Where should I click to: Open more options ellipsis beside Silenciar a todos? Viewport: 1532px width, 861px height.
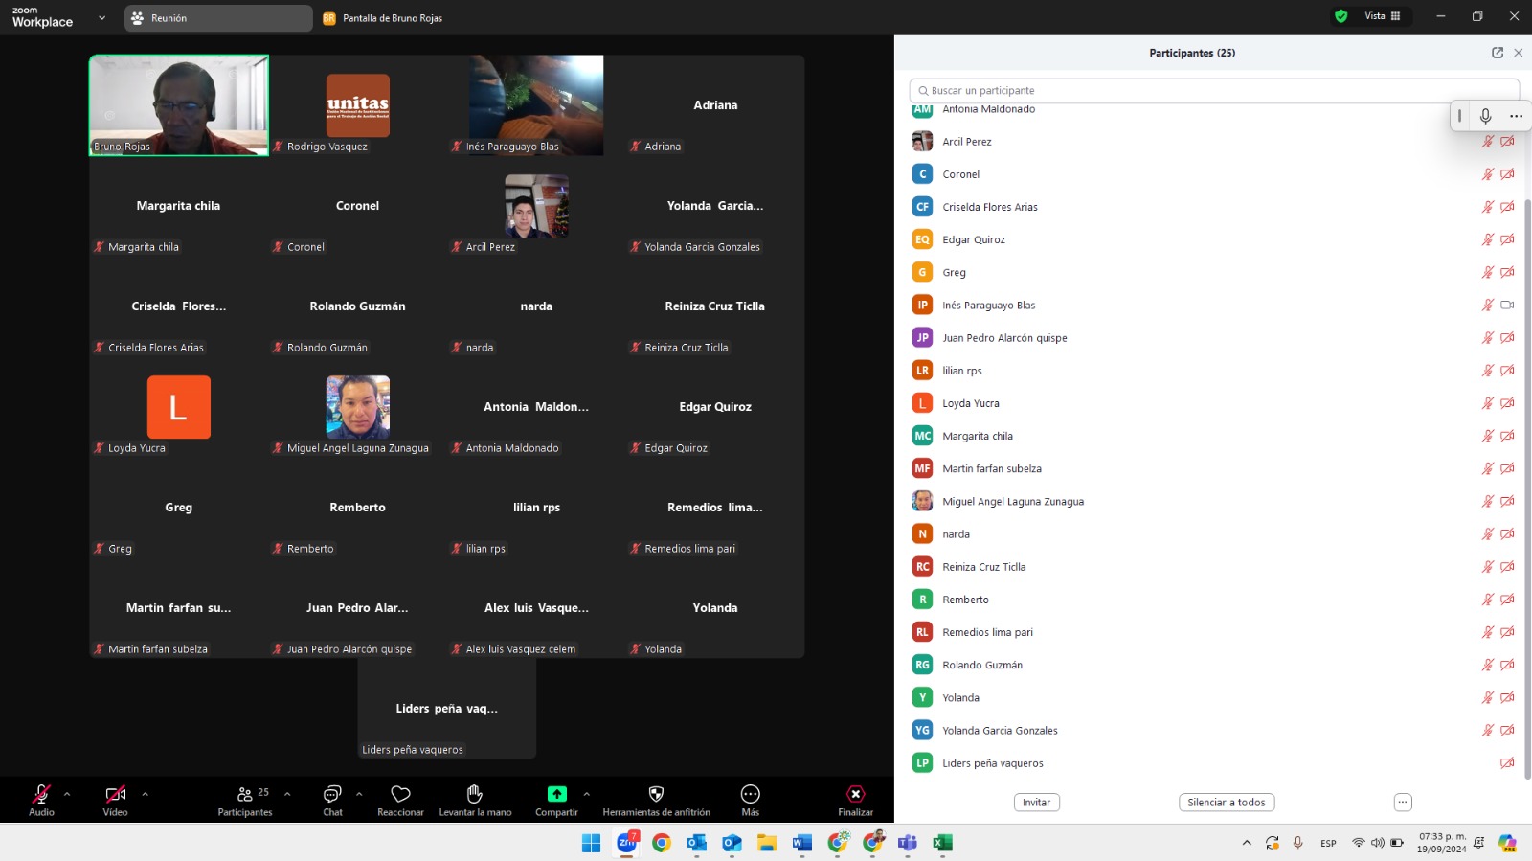point(1403,803)
